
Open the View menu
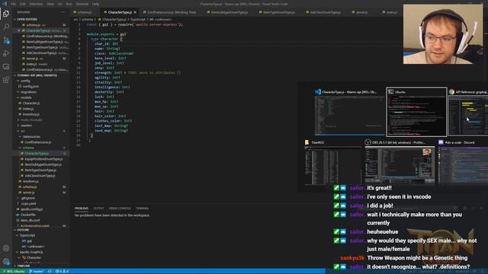pyautogui.click(x=50, y=4)
